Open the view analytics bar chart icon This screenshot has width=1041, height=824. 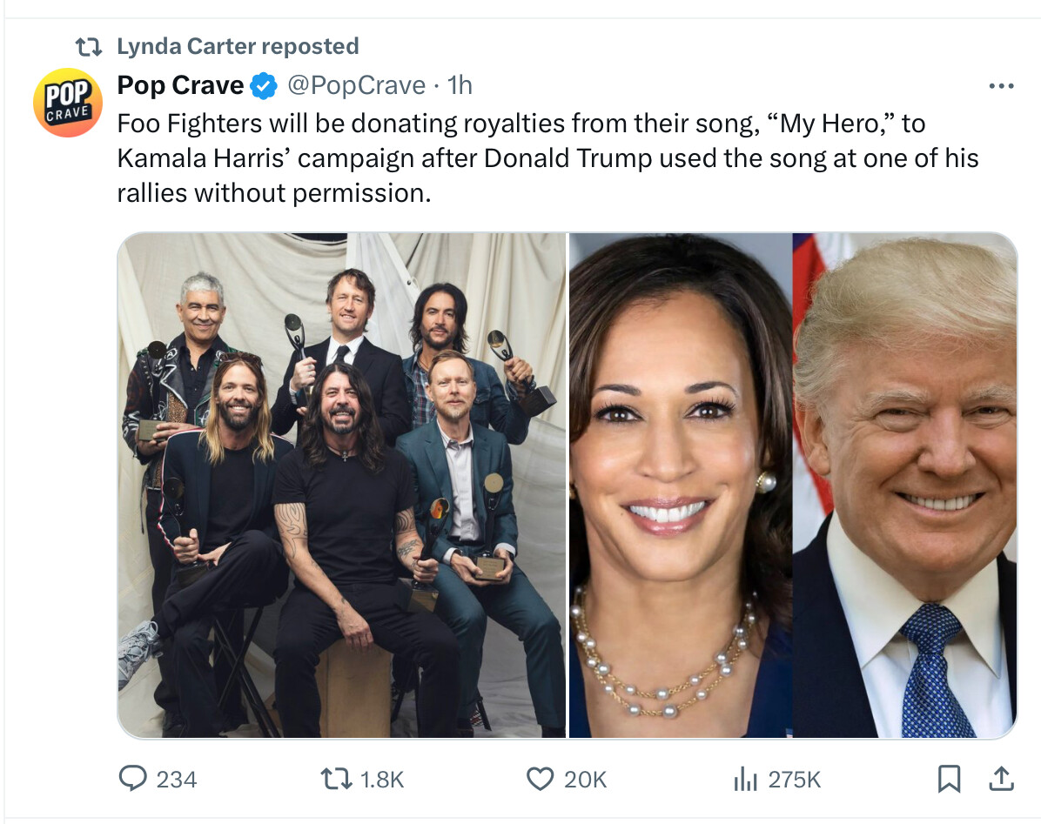(x=745, y=779)
